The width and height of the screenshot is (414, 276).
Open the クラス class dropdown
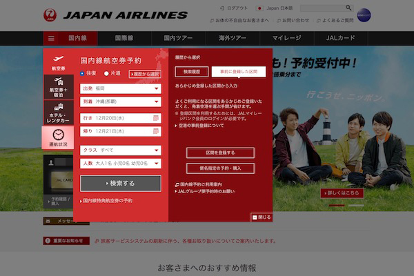click(121, 150)
